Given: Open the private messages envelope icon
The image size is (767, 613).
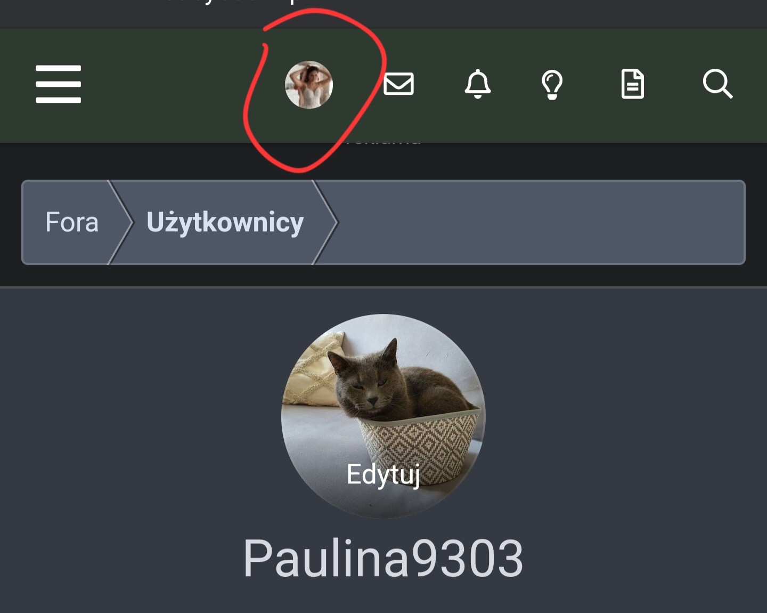Looking at the screenshot, I should 399,84.
